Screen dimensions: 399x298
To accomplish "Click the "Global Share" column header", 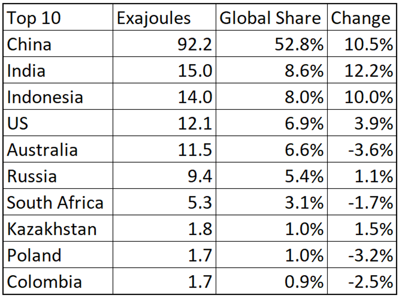I will coord(270,18).
